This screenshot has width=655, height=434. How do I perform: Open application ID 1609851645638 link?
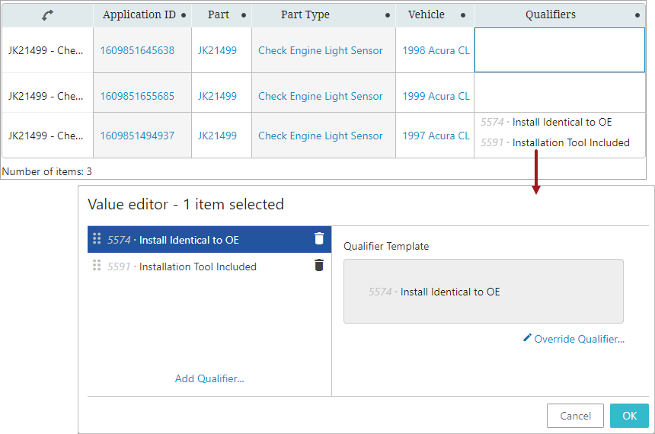[x=137, y=51]
